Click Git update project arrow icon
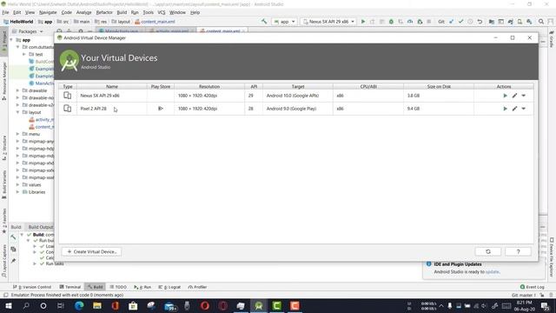Image resolution: width=556 pixels, height=313 pixels. (451, 22)
